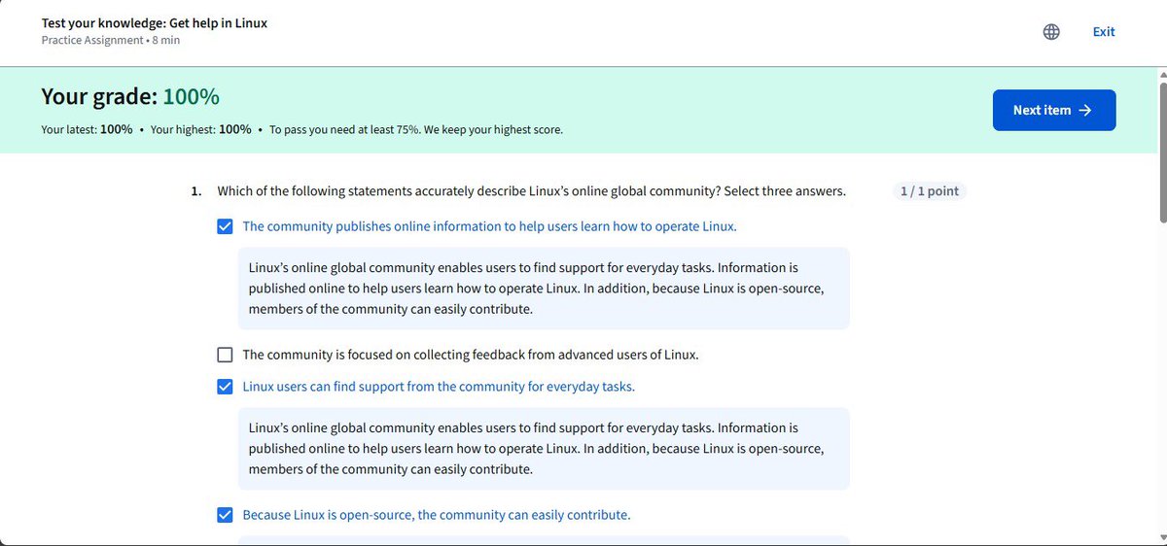The image size is (1167, 546).
Task: Open the globe language selector icon
Action: click(1050, 32)
